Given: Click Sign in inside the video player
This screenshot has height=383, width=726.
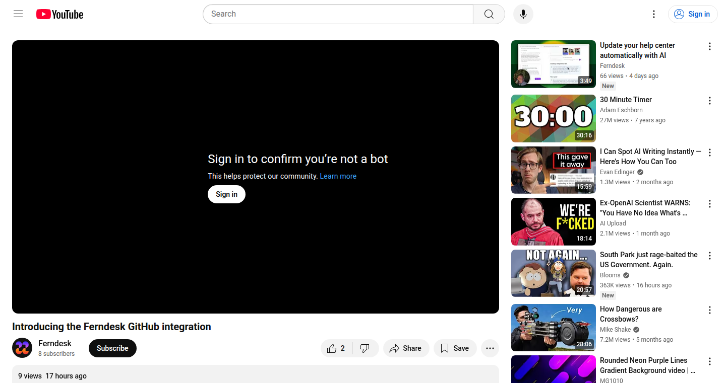Looking at the screenshot, I should [x=226, y=194].
